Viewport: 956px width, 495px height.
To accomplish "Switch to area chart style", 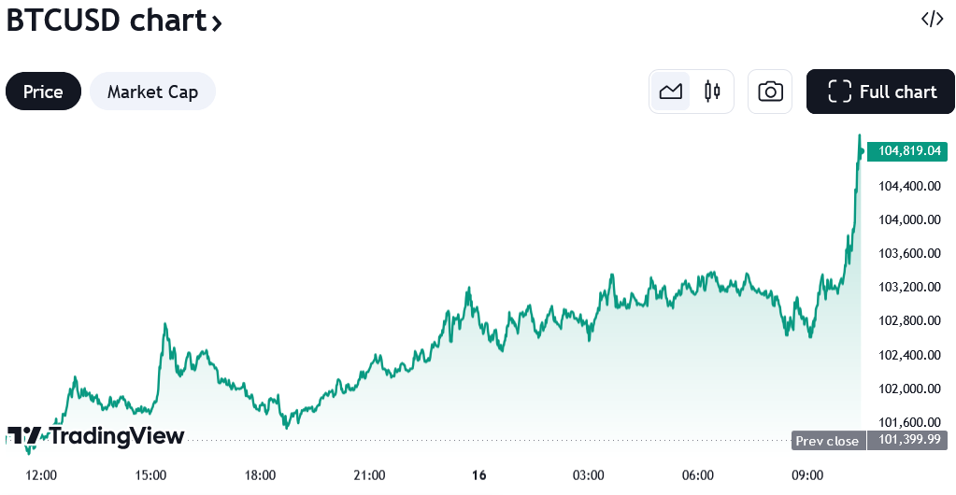I will (x=671, y=92).
